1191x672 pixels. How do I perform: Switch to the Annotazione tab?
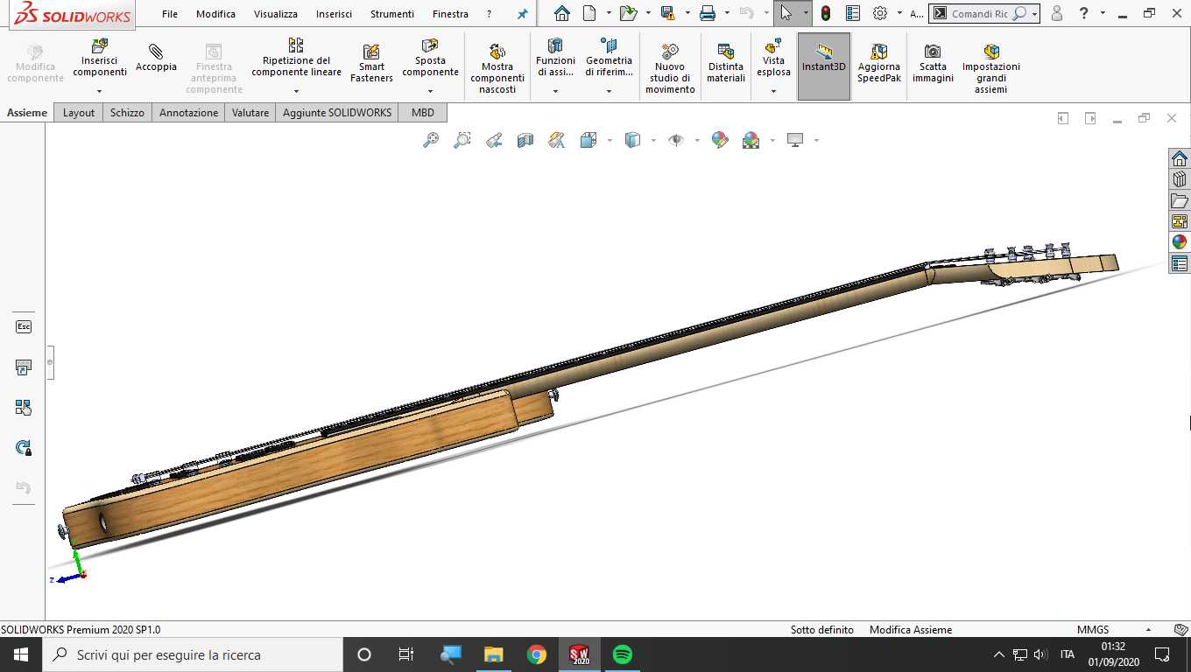[x=188, y=113]
